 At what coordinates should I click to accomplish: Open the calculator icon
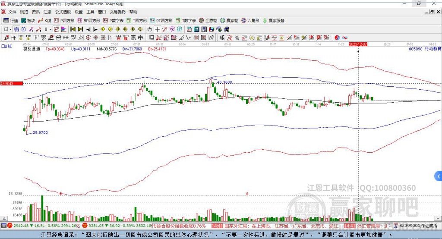click(196, 29)
